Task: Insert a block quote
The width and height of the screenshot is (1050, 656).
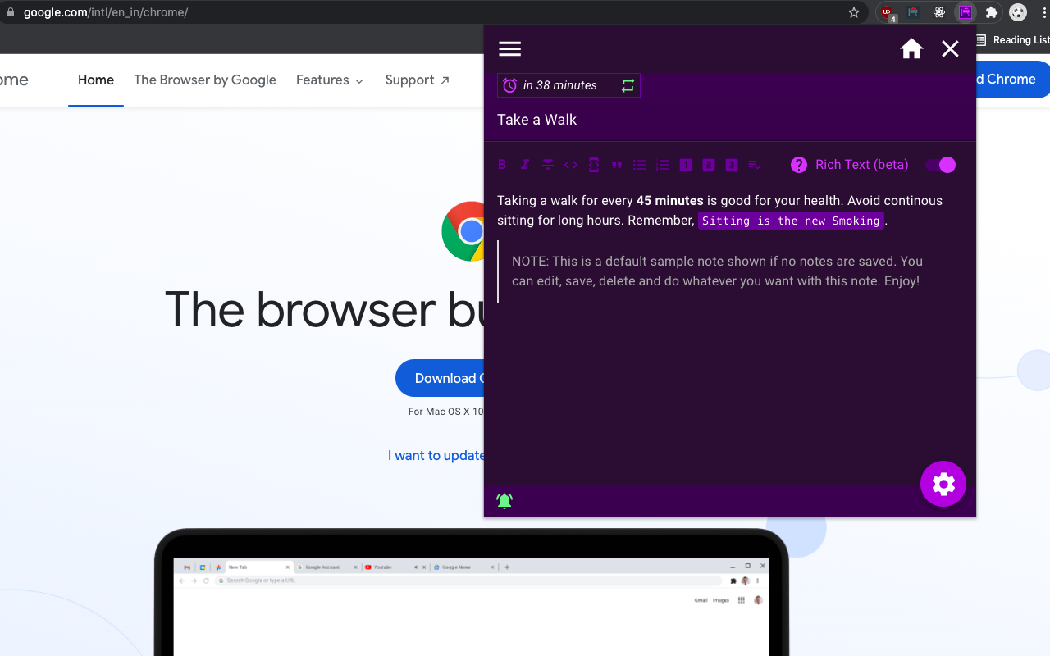Action: click(x=617, y=165)
